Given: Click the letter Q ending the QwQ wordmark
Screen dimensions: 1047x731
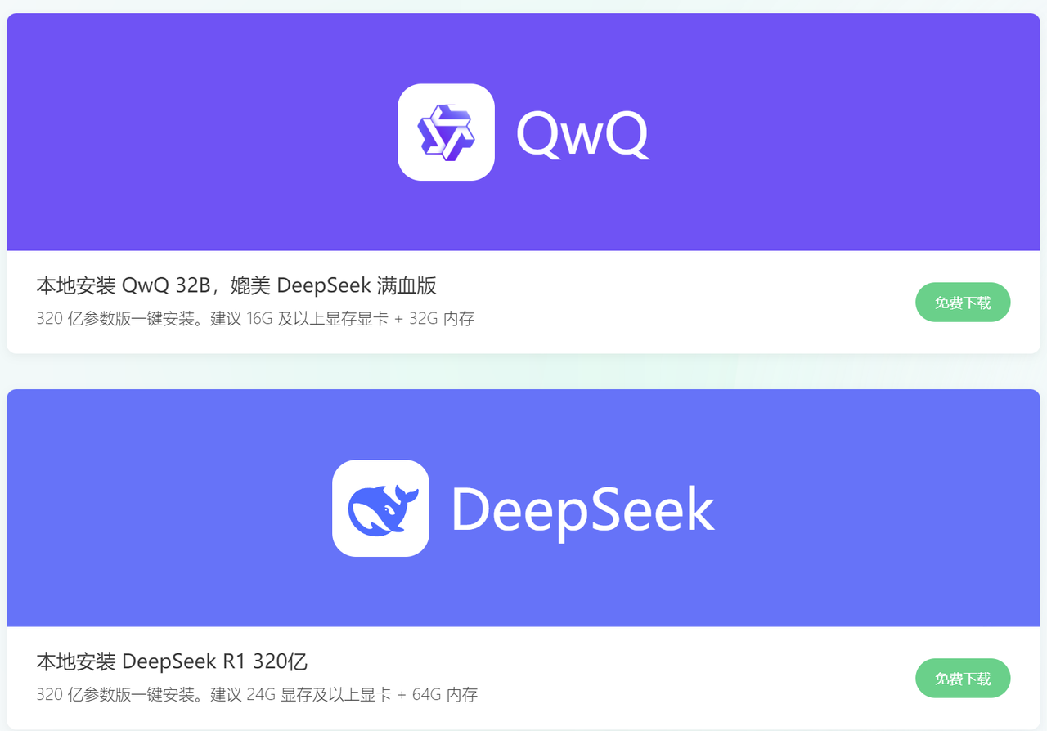Looking at the screenshot, I should pyautogui.click(x=627, y=135).
